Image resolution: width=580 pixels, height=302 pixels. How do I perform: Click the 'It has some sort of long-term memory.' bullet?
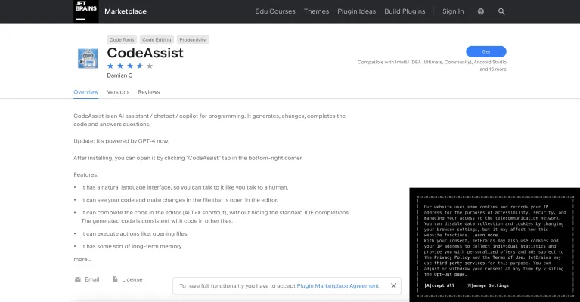(132, 246)
